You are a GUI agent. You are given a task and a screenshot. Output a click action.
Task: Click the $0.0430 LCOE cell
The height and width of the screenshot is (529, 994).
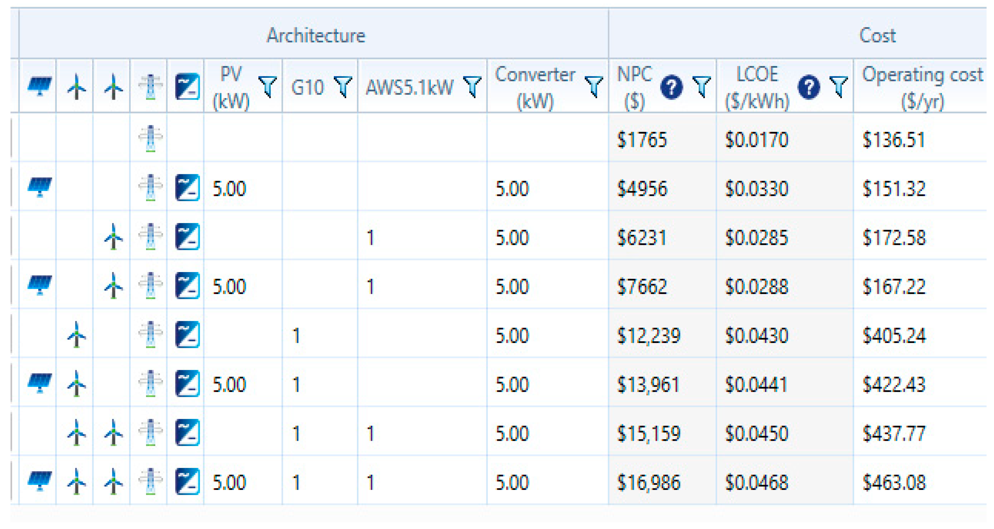point(756,336)
